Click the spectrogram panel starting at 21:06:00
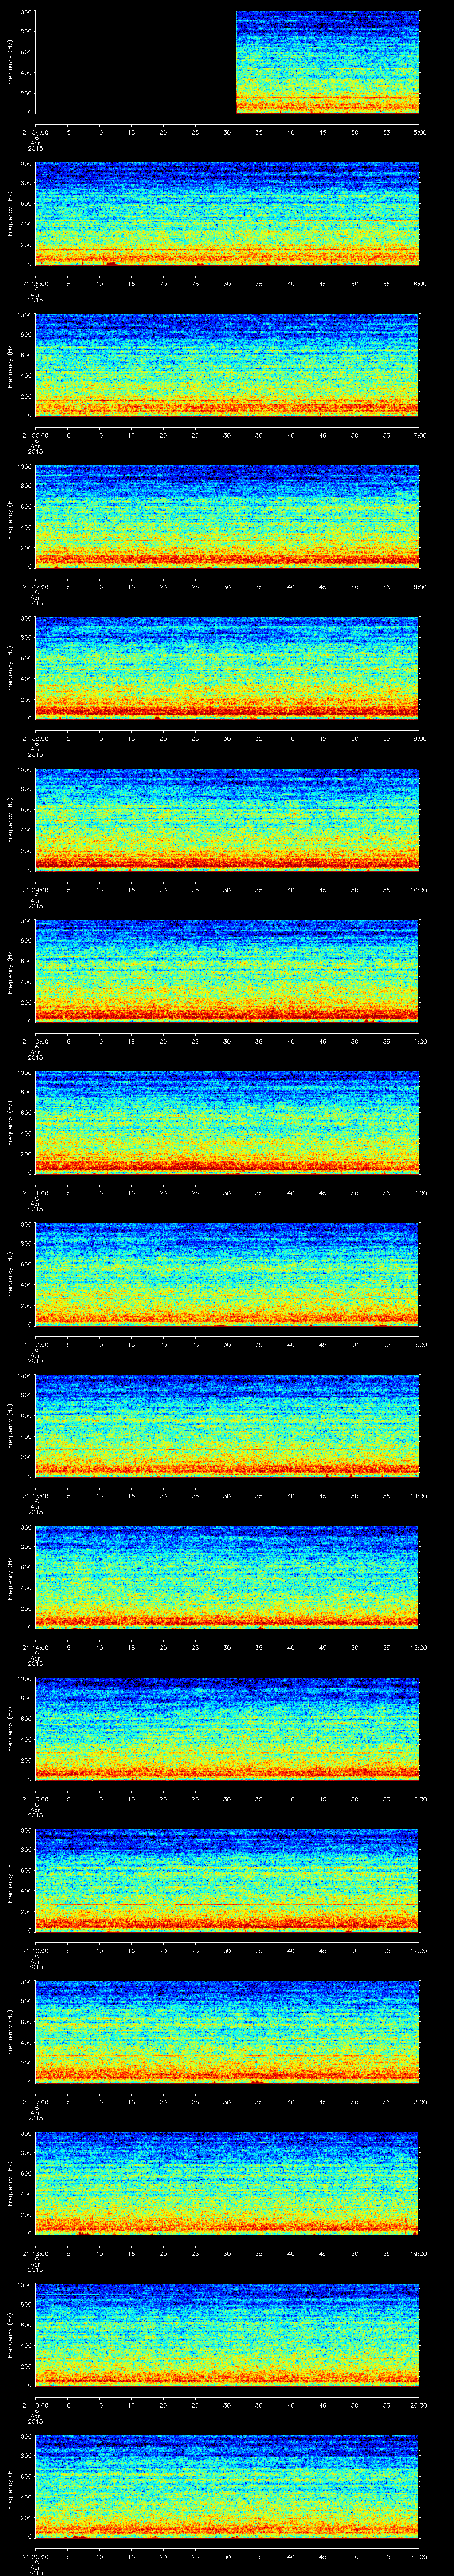The width and height of the screenshot is (454, 2576). [227, 365]
